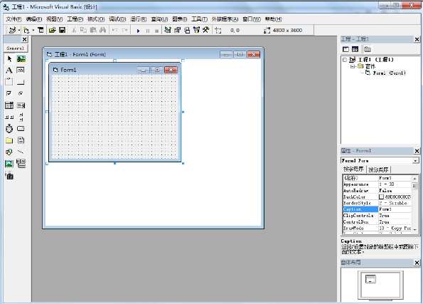Select the OptionButton control tool
This screenshot has height=304, width=423.
click(x=21, y=93)
